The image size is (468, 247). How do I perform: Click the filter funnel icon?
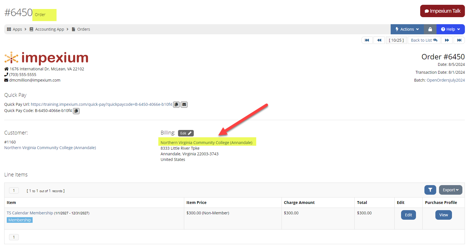point(430,190)
